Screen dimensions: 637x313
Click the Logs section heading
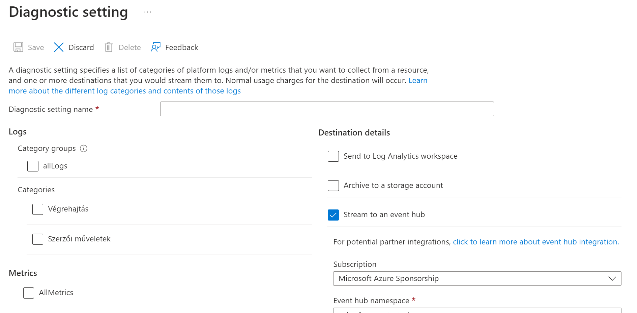coord(18,132)
